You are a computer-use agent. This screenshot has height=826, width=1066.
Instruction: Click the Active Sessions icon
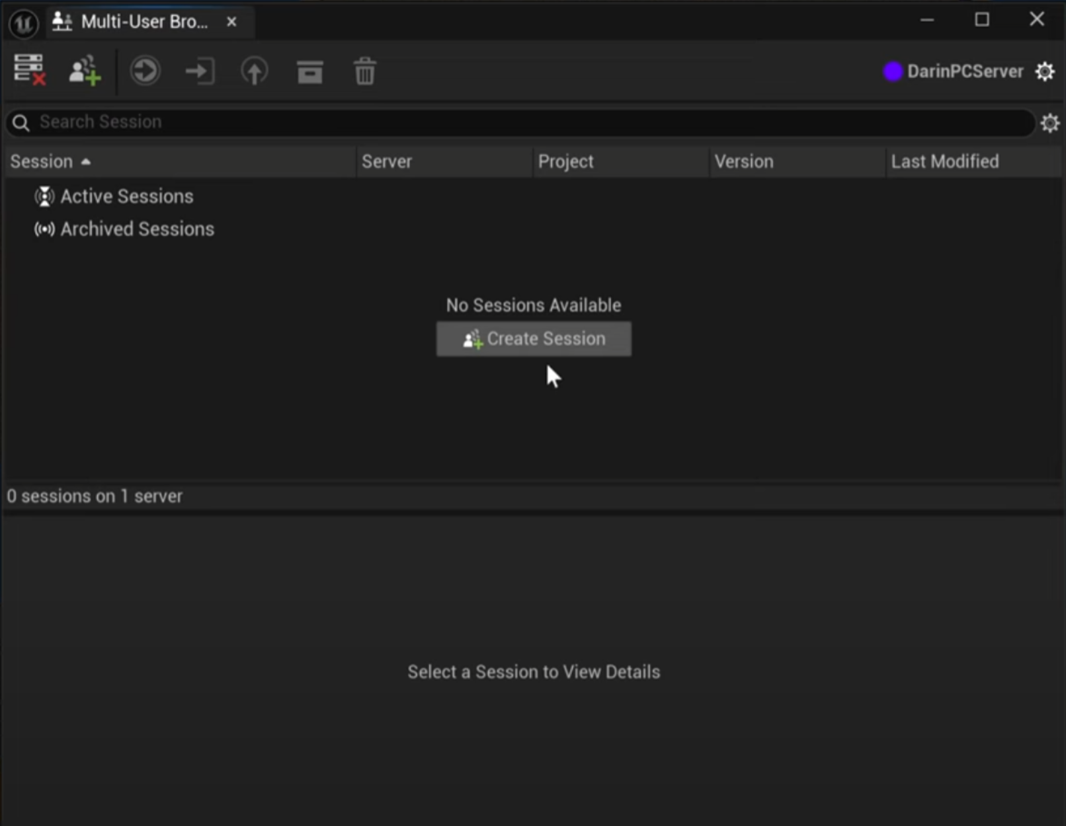click(x=44, y=196)
